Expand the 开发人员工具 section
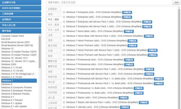Screen dimensions: 181x109 pos(21,25)
